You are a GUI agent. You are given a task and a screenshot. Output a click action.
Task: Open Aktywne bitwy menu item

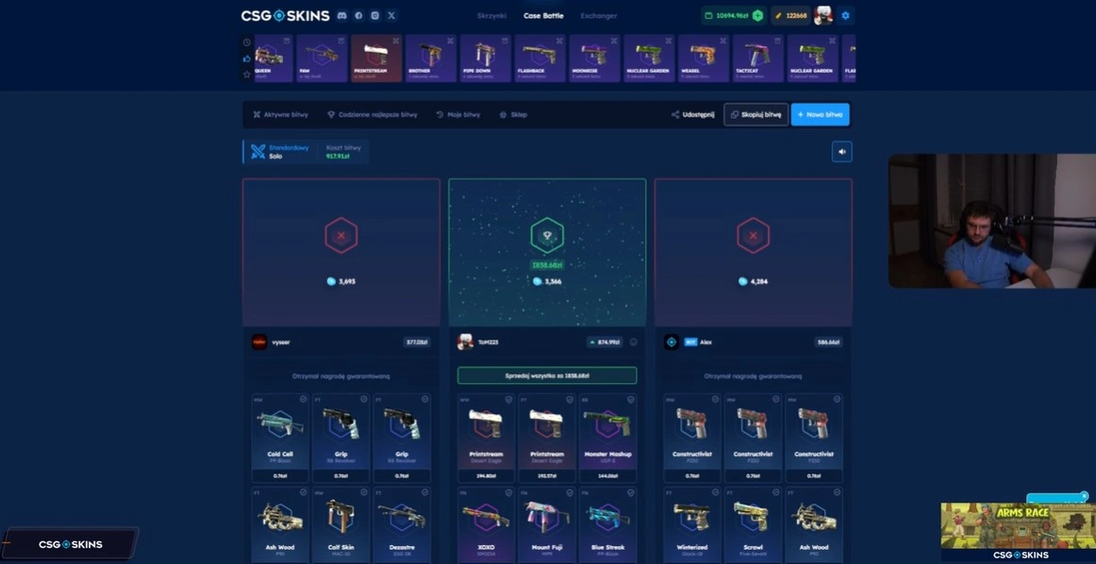click(280, 115)
